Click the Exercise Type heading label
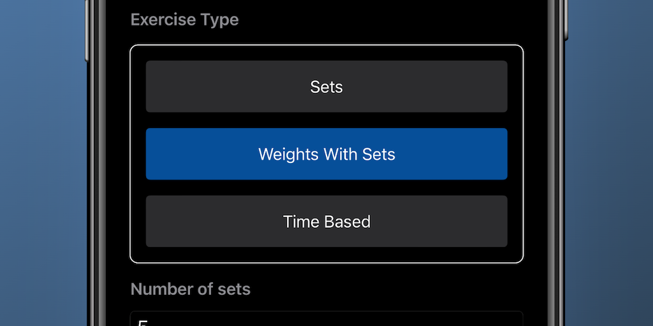Viewport: 653px width, 326px height. pos(184,20)
